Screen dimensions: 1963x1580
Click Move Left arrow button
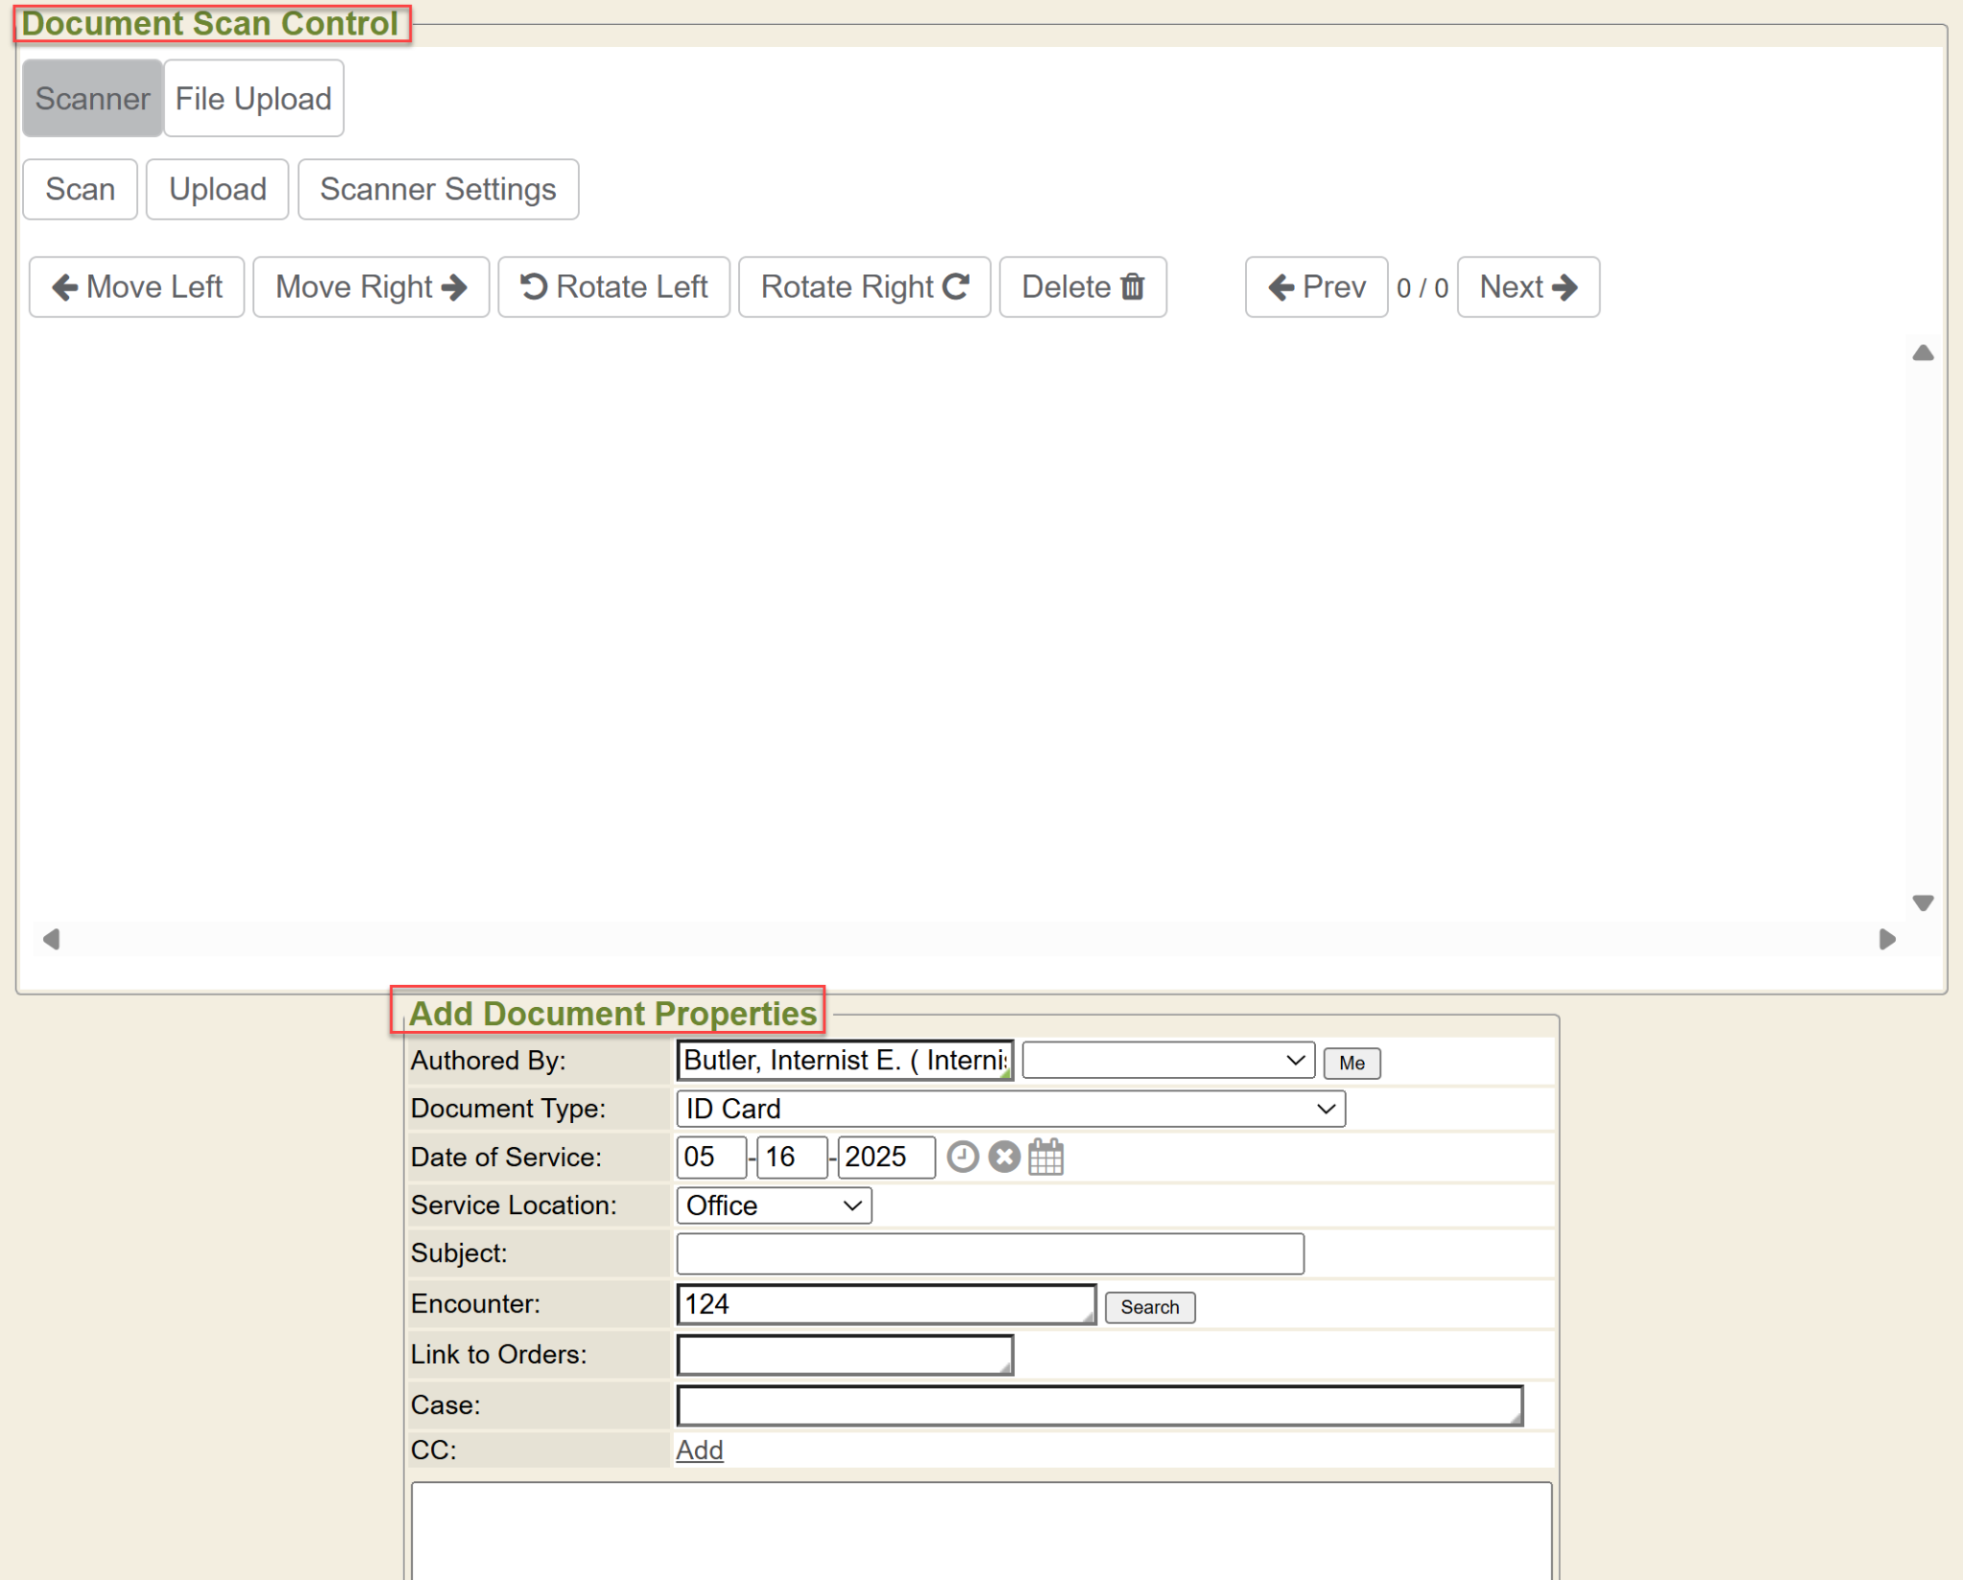137,286
